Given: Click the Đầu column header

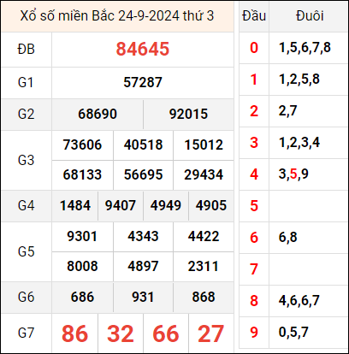Looking at the screenshot, I should pyautogui.click(x=254, y=15).
